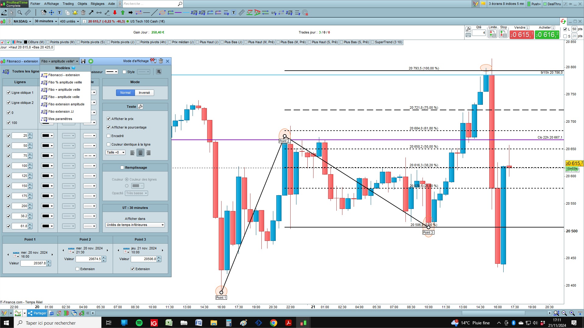This screenshot has height=328, width=584.
Task: Open Mode d'affichage display dropdown
Action: 153,61
